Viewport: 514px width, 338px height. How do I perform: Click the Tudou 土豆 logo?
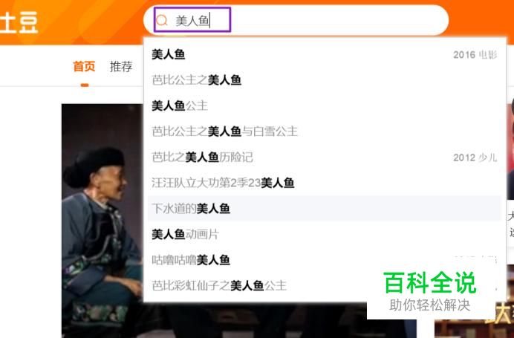tap(19, 22)
